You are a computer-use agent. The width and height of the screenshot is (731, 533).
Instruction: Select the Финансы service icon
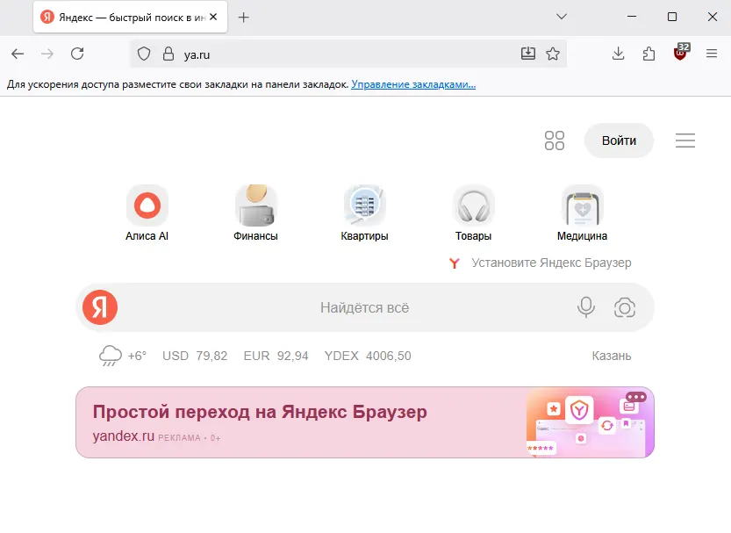255,204
